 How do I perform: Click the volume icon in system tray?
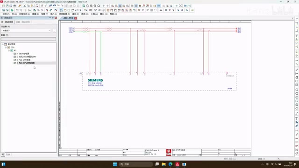(276, 164)
